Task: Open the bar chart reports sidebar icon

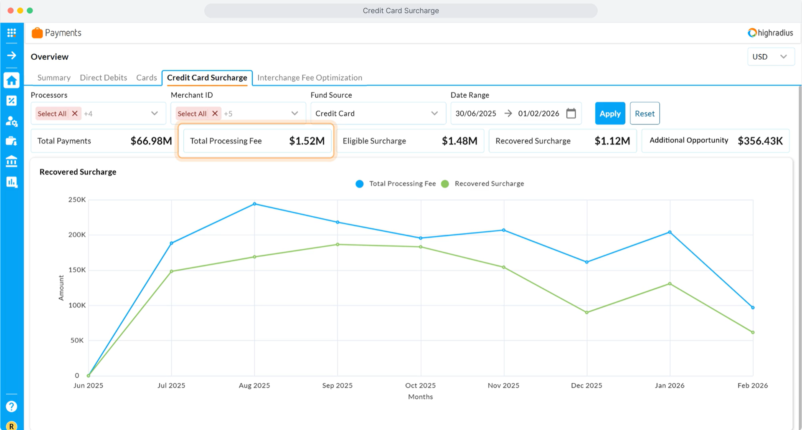Action: point(12,182)
